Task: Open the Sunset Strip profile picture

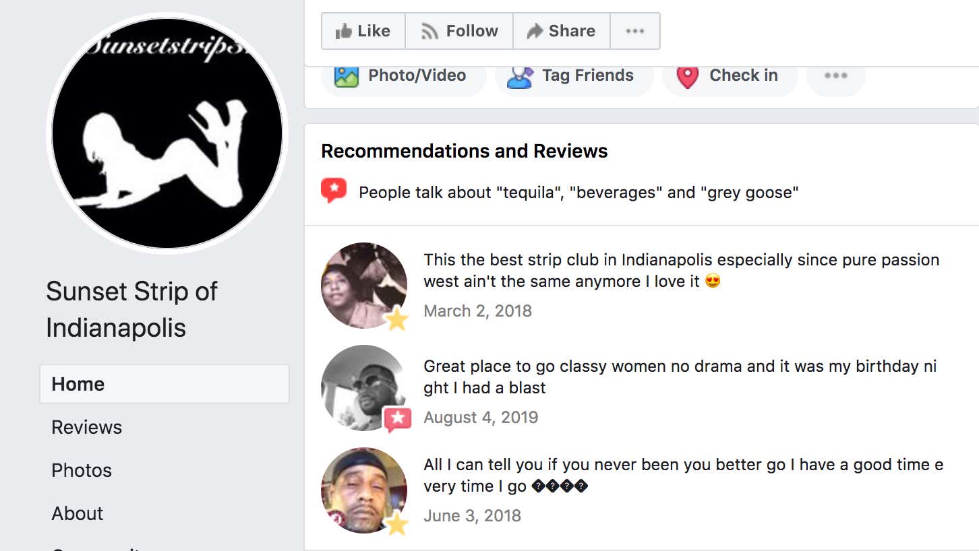Action: (x=167, y=133)
